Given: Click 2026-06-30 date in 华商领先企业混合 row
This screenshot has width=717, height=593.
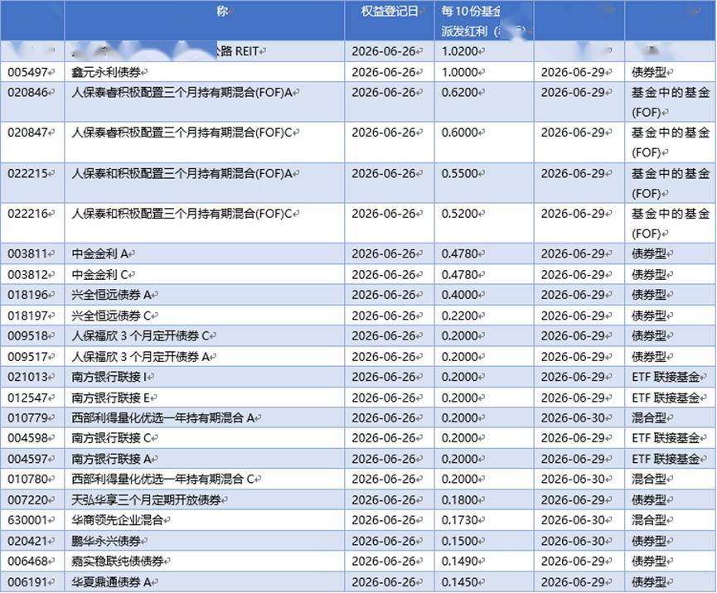Looking at the screenshot, I should point(574,520).
